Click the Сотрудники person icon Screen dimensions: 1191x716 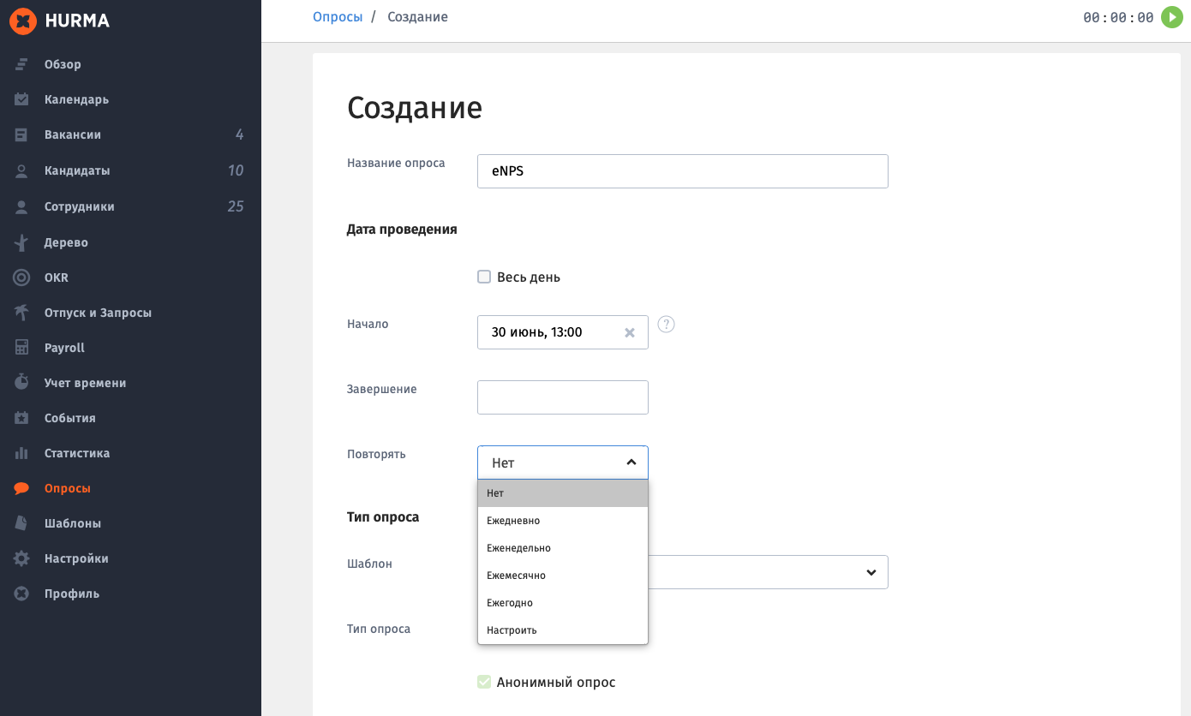click(22, 206)
